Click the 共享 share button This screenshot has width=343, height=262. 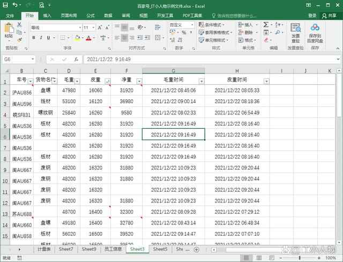click(329, 16)
